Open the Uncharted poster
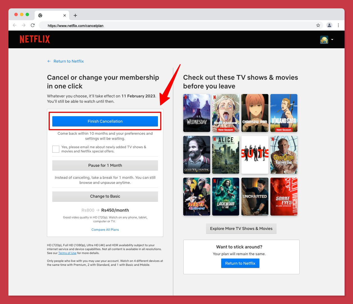 click(255, 196)
